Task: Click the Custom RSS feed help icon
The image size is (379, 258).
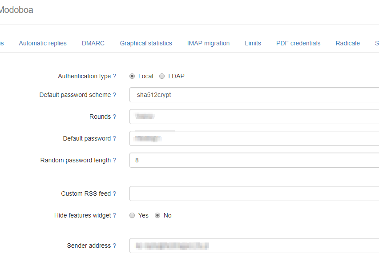Action: 114,193
